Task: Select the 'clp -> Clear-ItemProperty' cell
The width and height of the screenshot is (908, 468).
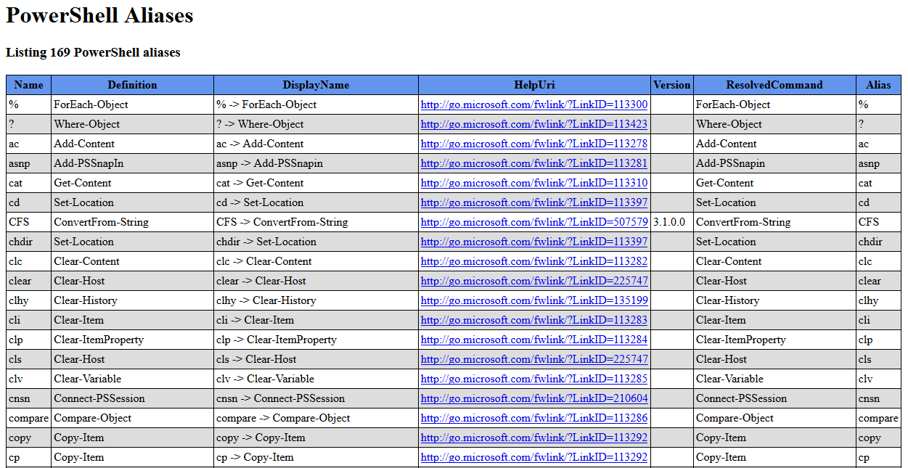Action: tap(316, 340)
